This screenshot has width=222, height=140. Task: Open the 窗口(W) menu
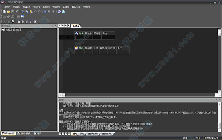pyautogui.click(x=76, y=7)
